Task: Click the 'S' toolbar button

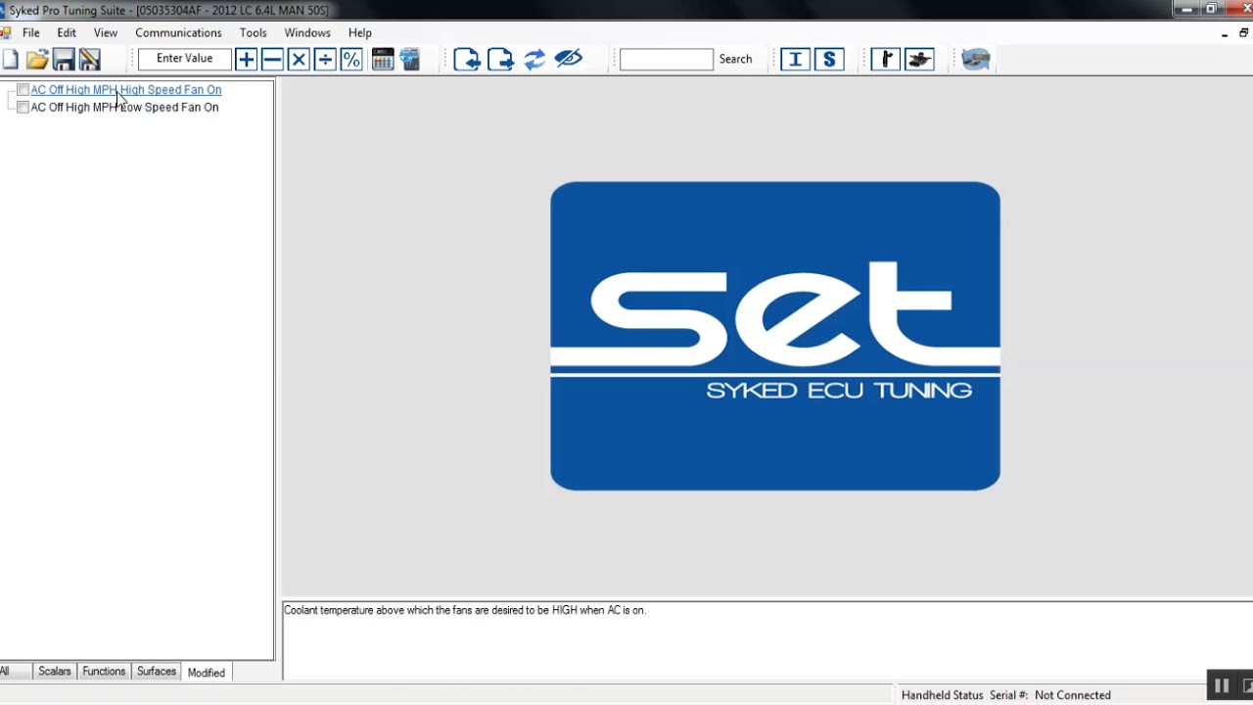Action: coord(829,60)
